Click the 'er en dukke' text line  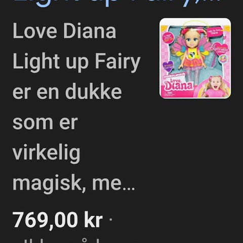point(67,92)
